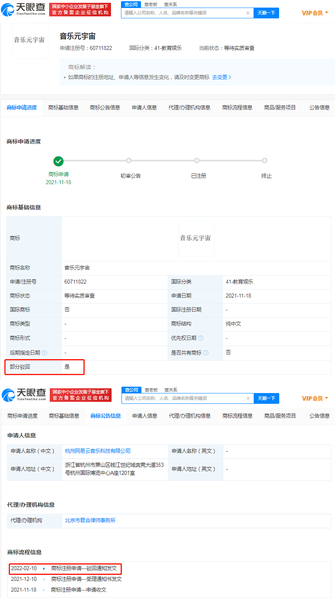The image size is (335, 598).
Task: Switch to 商标公告信息 in the tab bar with 商标申请进度 selected
Action: point(105,107)
